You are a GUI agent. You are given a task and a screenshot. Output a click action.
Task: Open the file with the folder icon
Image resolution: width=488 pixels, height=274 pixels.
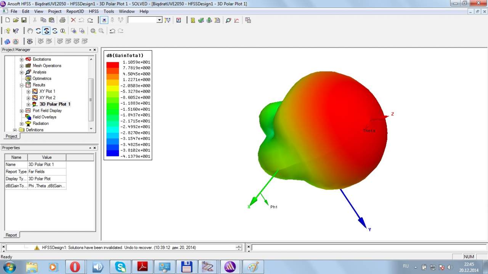16,20
